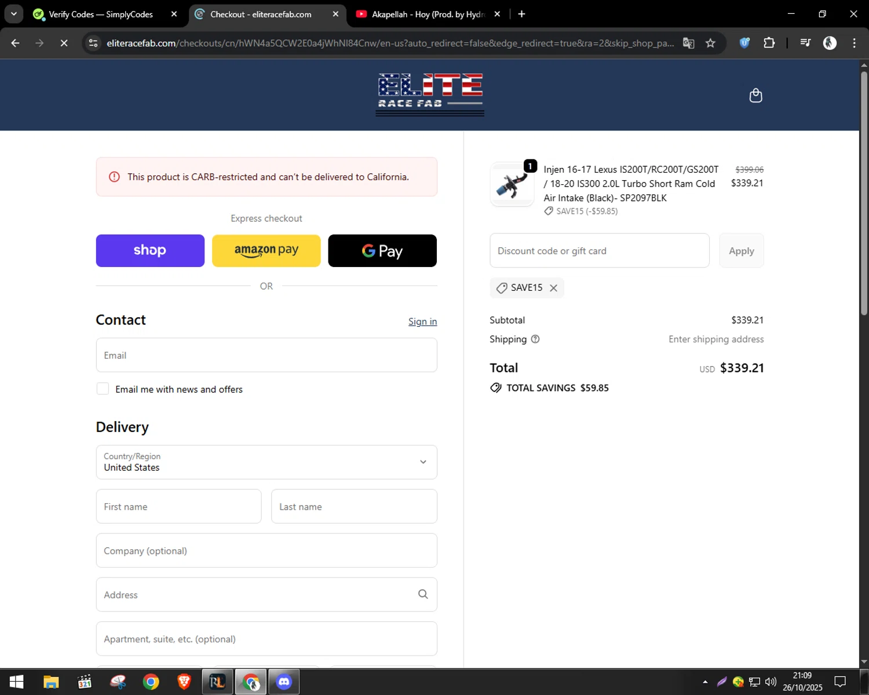The height and width of the screenshot is (695, 869).
Task: Open the Bitwarden shield extension icon
Action: pos(745,43)
